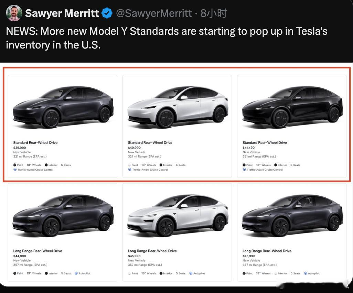Click Traffic-Aware Cruise Control icon on $39,990 card

(15, 170)
